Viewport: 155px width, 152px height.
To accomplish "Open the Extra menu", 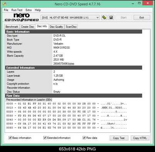I will point(29,10).
